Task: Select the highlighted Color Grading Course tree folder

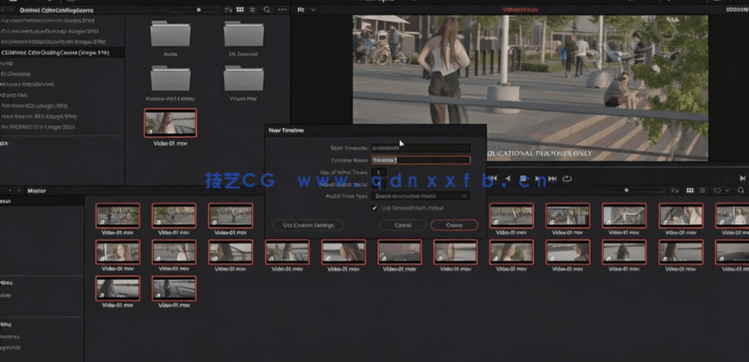Action: [62, 53]
